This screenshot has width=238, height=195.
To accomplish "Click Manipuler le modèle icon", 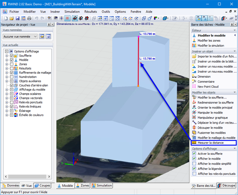I will coord(194,113).
